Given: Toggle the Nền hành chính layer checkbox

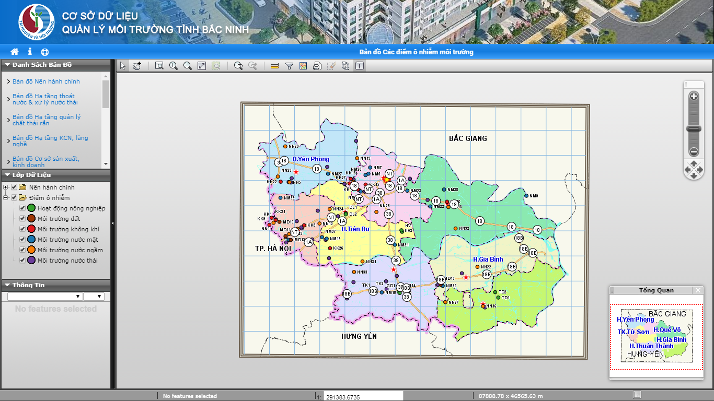Looking at the screenshot, I should coord(14,187).
